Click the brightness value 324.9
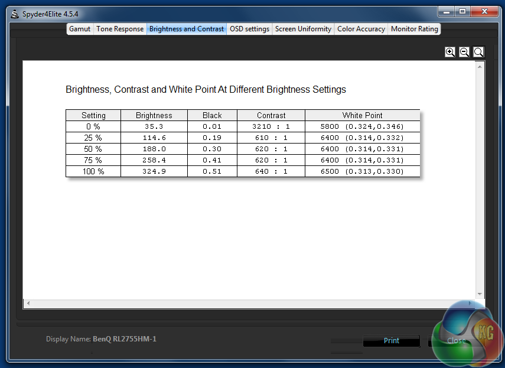Screen dimensions: 505x368 click(x=154, y=171)
